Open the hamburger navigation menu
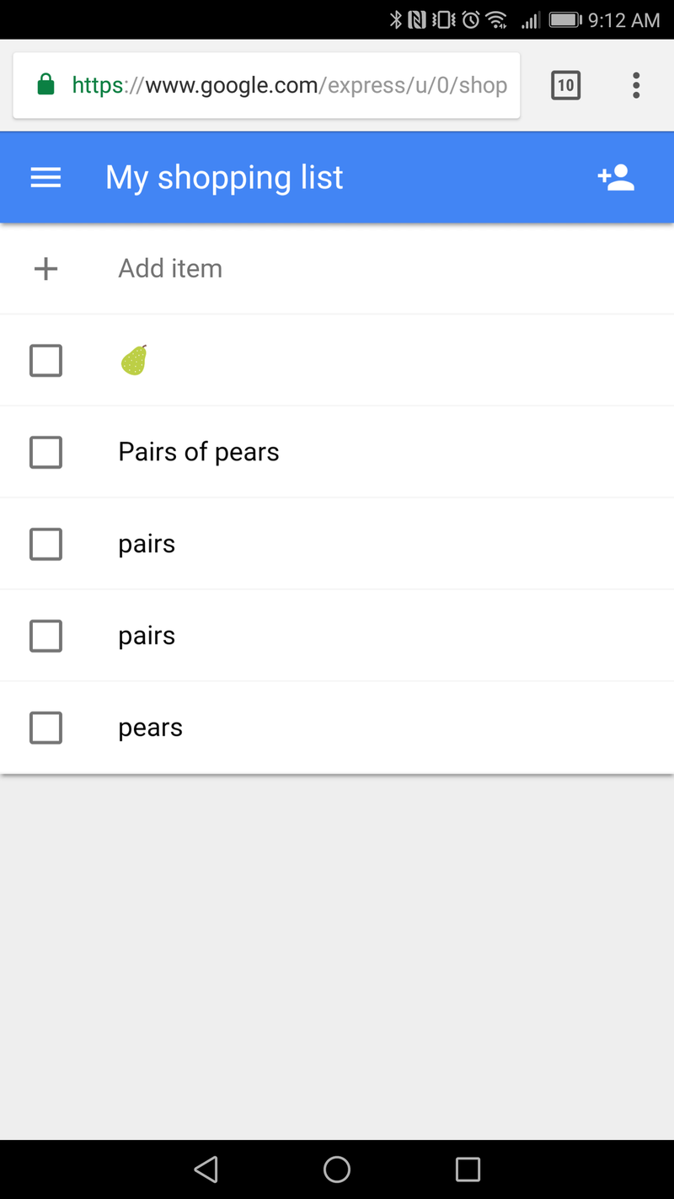Viewport: 674px width, 1199px height. click(45, 178)
